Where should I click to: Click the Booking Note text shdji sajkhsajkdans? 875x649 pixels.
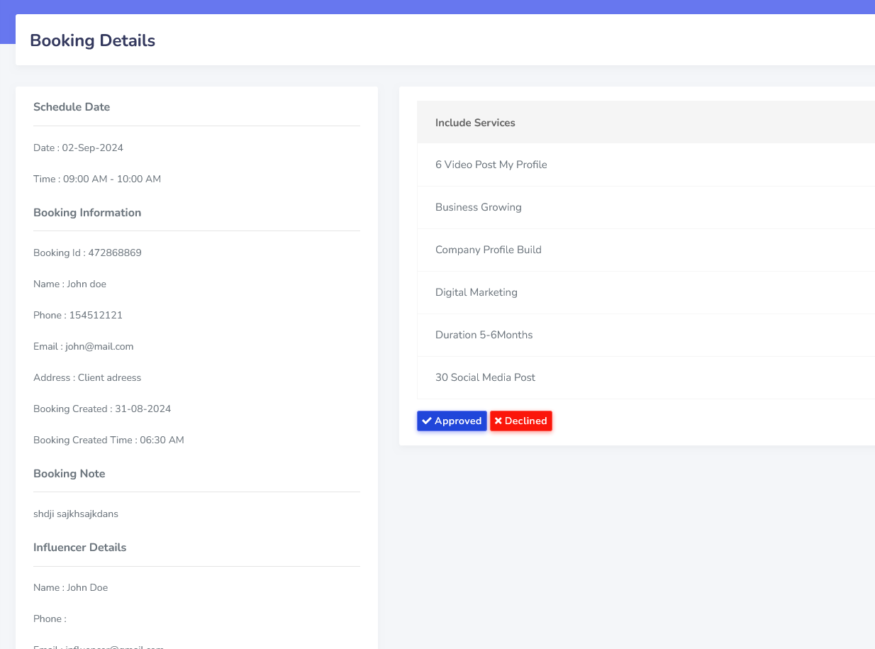pos(76,514)
